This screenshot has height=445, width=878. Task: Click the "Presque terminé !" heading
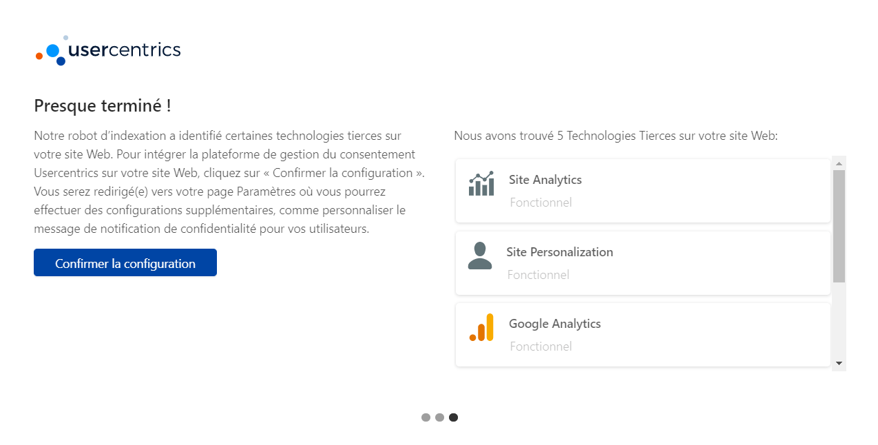(x=103, y=106)
